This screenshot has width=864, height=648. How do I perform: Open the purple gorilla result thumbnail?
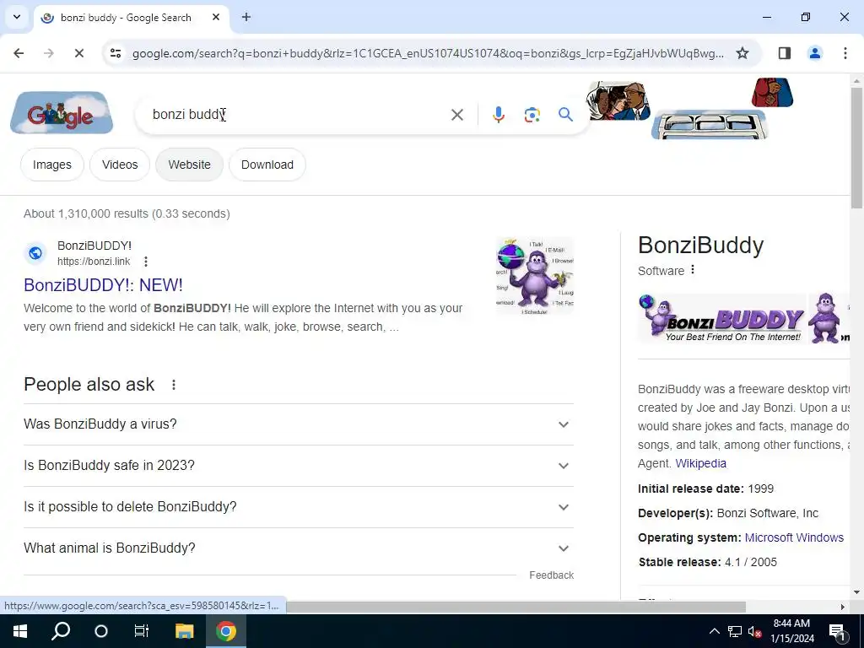pyautogui.click(x=534, y=276)
